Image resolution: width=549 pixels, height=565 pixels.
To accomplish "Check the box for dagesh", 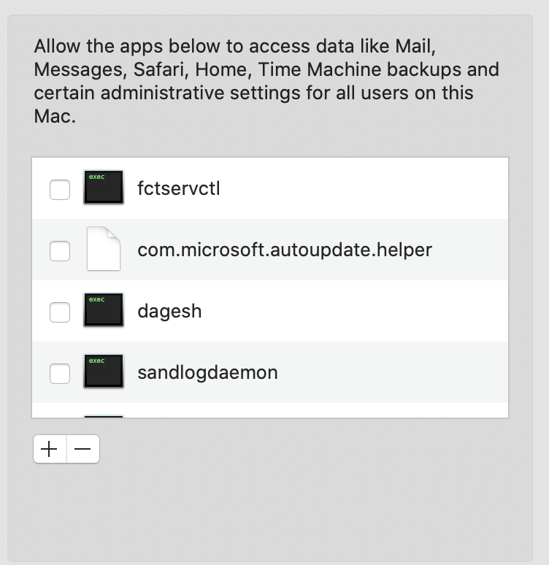I will click(x=60, y=312).
